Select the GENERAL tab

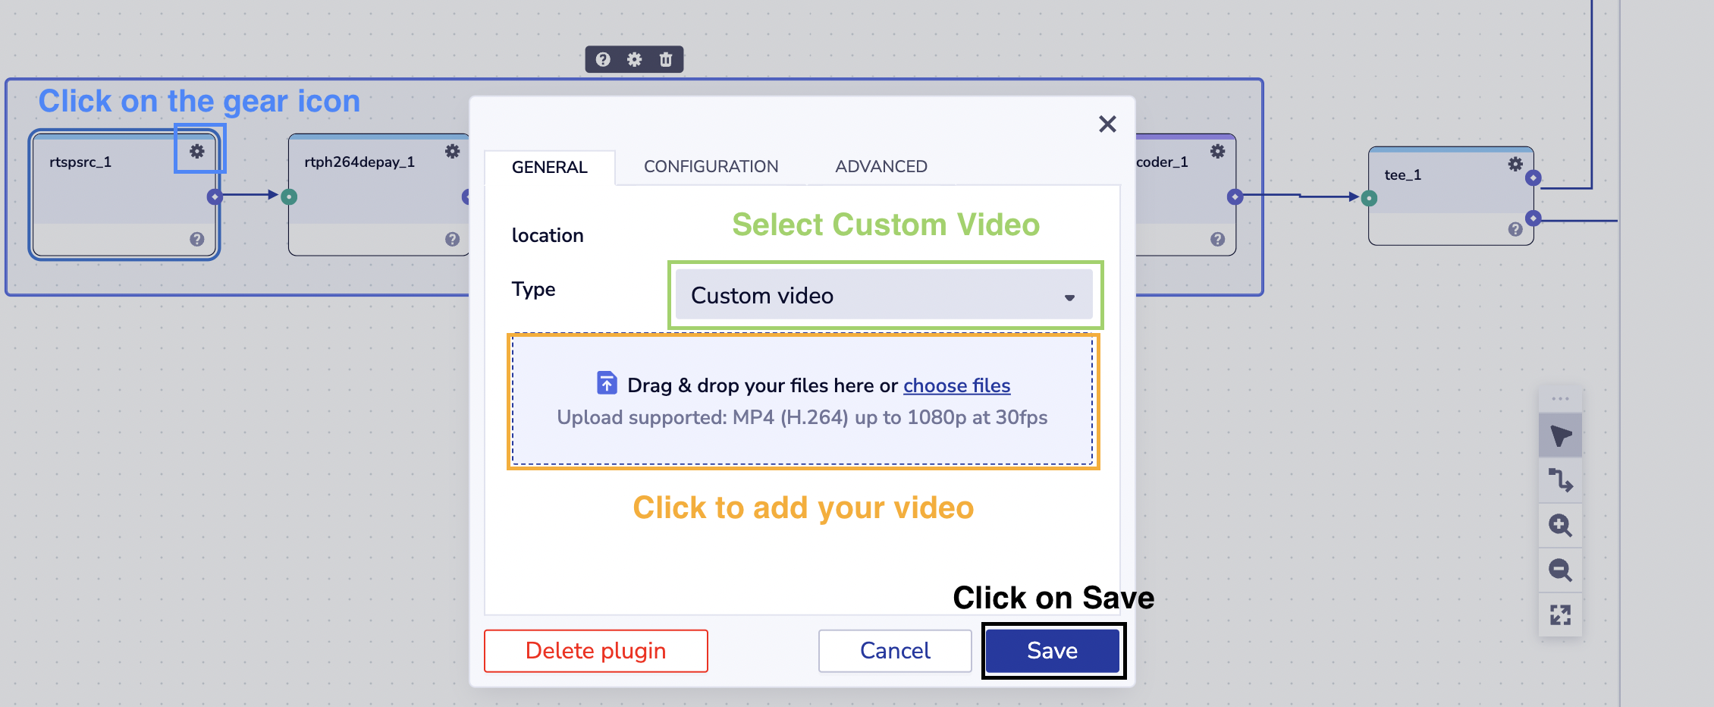549,167
